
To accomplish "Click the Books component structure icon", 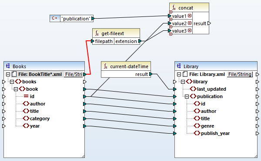I will pos(8,66).
